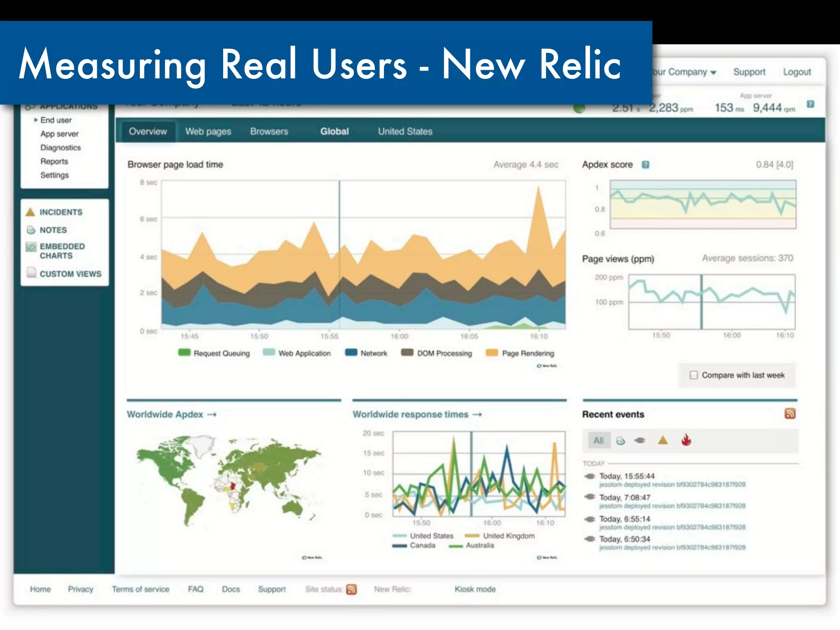Image resolution: width=840 pixels, height=630 pixels.
Task: Click the Custom Views page icon
Action: coord(31,272)
